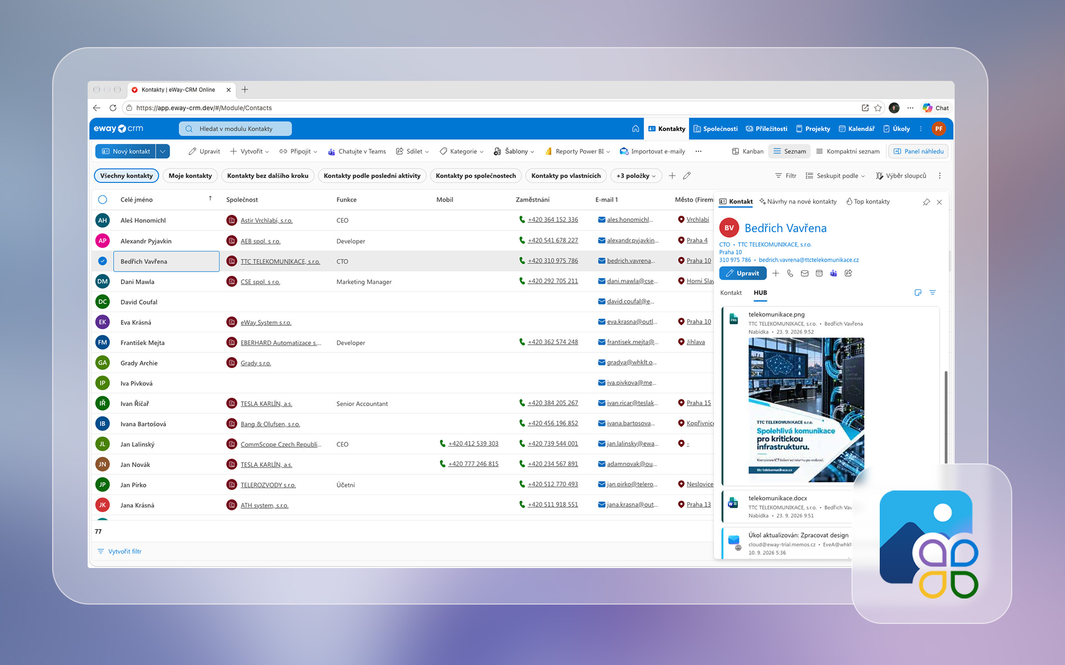1065x665 pixels.
Task: Open the more options dots after Importovat e-maily
Action: click(698, 151)
